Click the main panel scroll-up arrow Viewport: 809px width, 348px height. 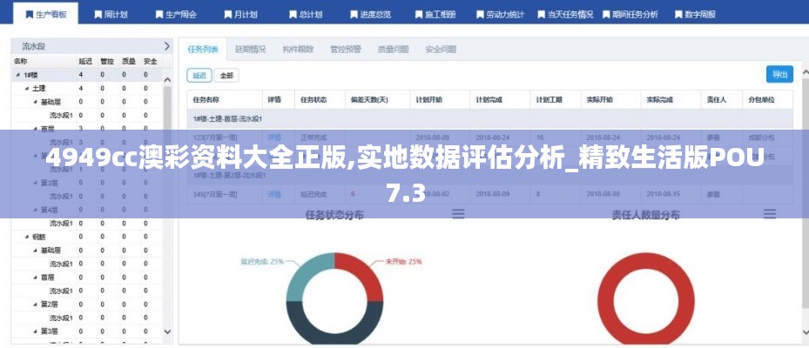point(805,74)
